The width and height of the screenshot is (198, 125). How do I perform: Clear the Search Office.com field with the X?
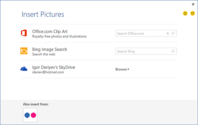coord(168,33)
